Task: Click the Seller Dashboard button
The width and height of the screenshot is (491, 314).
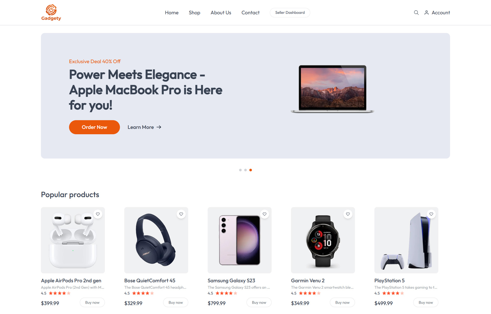Action: point(290,13)
